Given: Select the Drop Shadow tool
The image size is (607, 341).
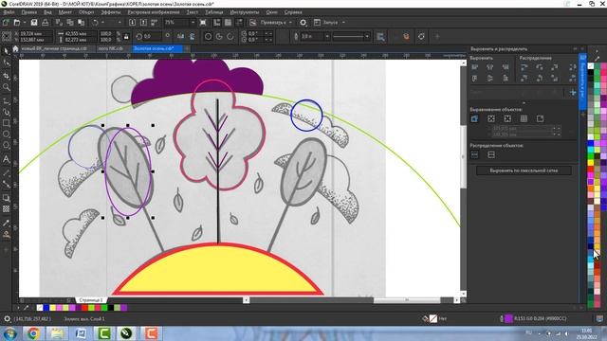Looking at the screenshot, I should (7, 198).
